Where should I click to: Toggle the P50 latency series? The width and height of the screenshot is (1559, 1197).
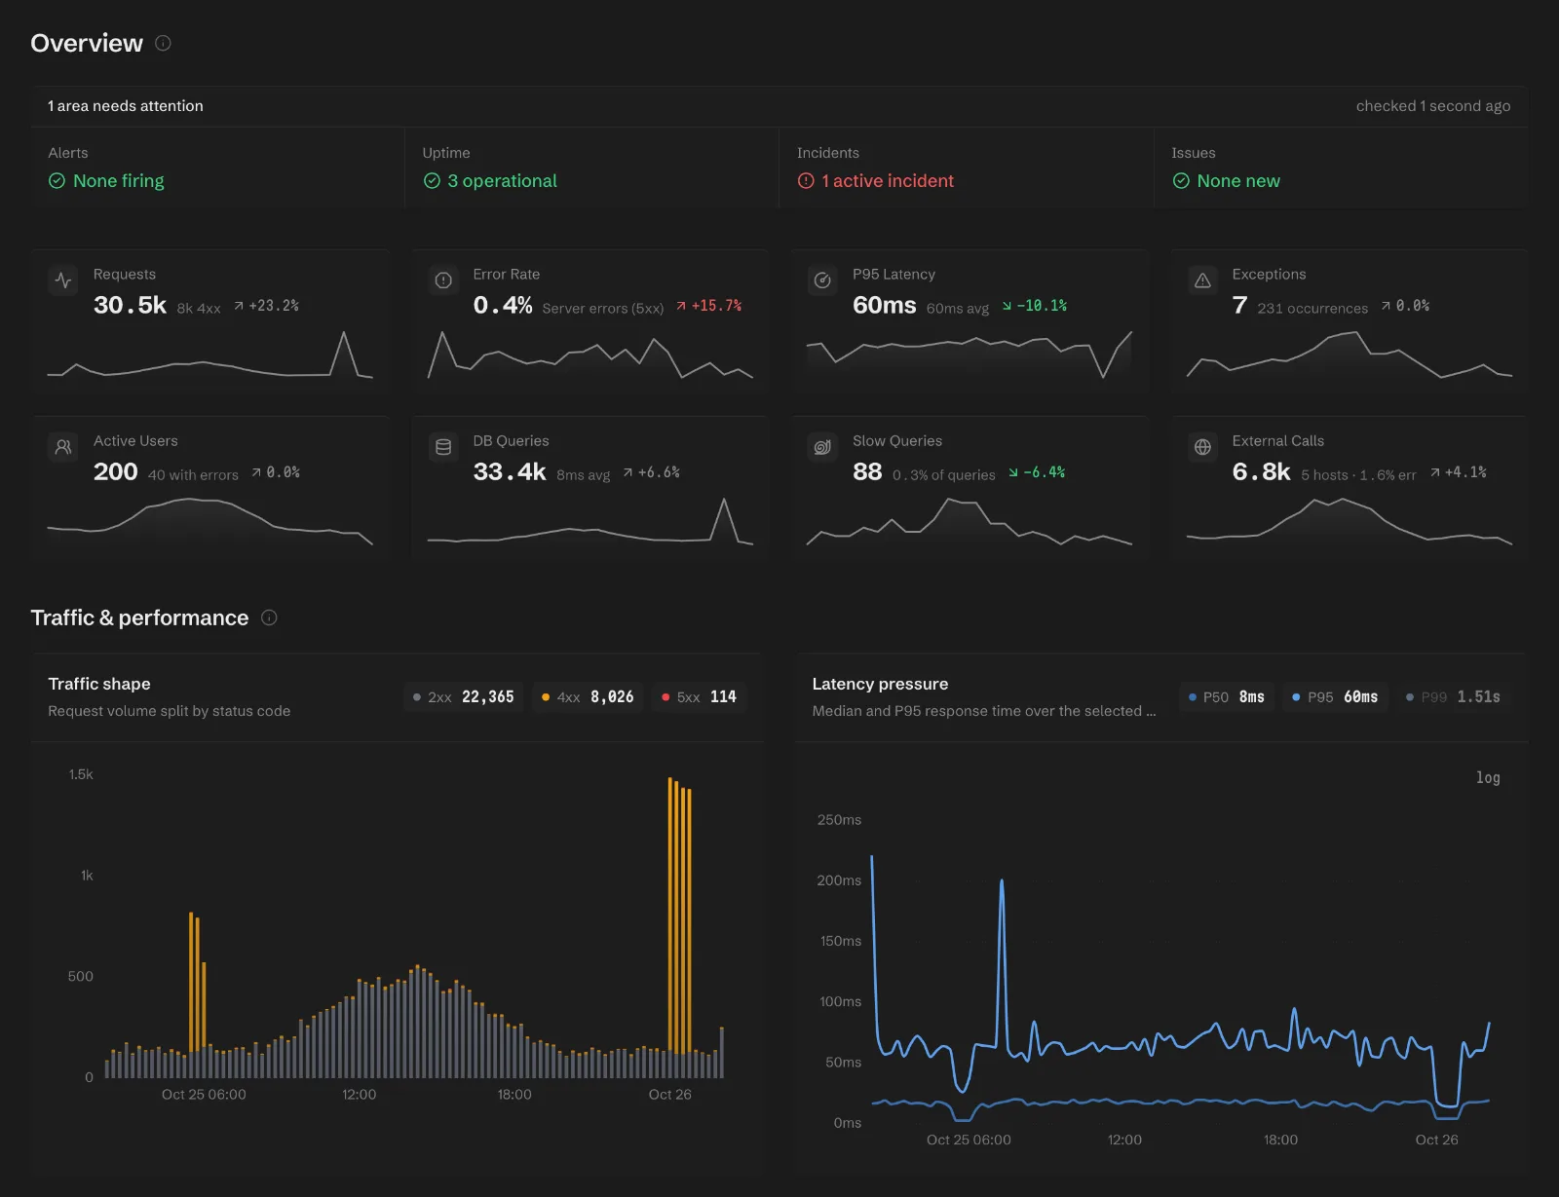[x=1227, y=697]
